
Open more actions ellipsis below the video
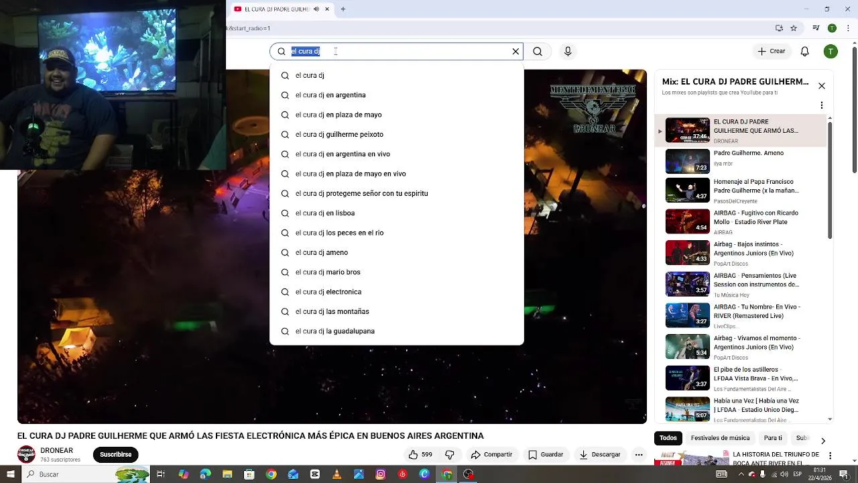tap(639, 455)
